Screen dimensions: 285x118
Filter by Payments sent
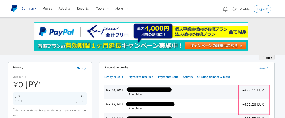pyautogui.click(x=168, y=77)
